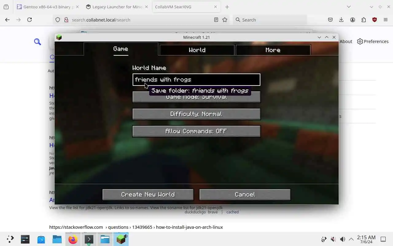Launch Discover software center from taskbar
The height and width of the screenshot is (246, 393).
click(41, 239)
